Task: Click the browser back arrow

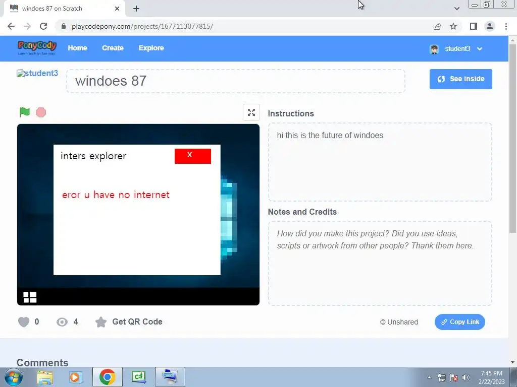Action: point(11,26)
